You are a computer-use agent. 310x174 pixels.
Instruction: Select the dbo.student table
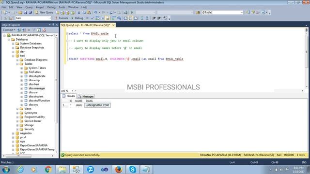pos(36,97)
